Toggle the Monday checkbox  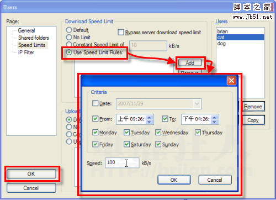(95, 132)
